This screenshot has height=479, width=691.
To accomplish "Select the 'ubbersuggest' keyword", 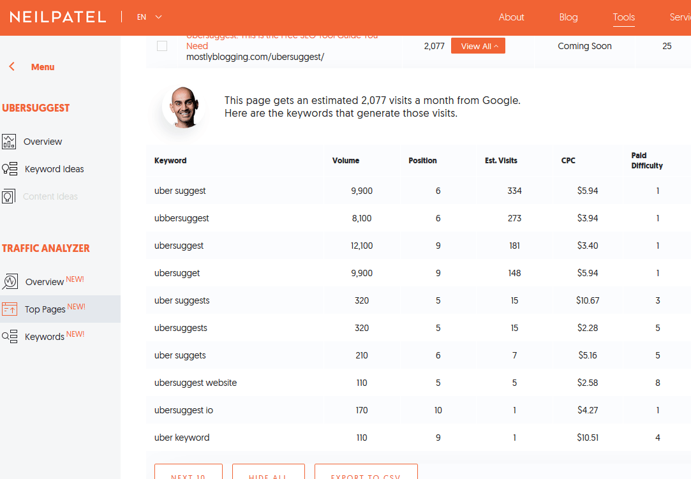I will coord(182,218).
